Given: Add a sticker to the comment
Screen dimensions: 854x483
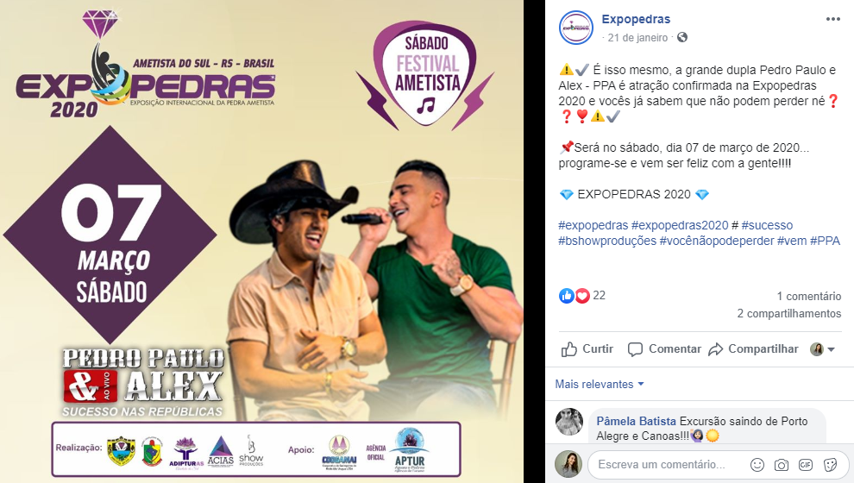Looking at the screenshot, I should pyautogui.click(x=830, y=465).
